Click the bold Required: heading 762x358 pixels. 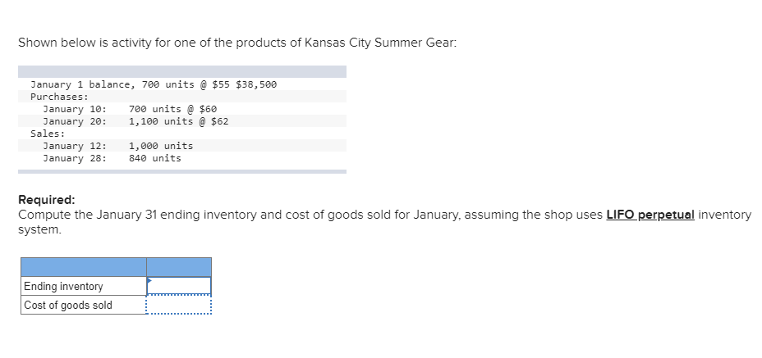click(x=46, y=200)
